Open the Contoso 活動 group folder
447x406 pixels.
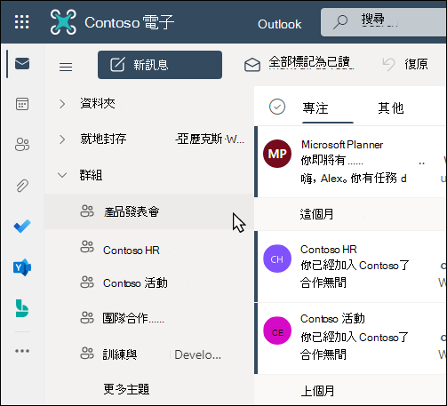pos(149,283)
